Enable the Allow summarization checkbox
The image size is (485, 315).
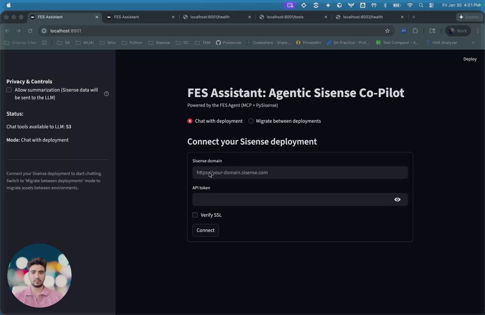click(9, 90)
